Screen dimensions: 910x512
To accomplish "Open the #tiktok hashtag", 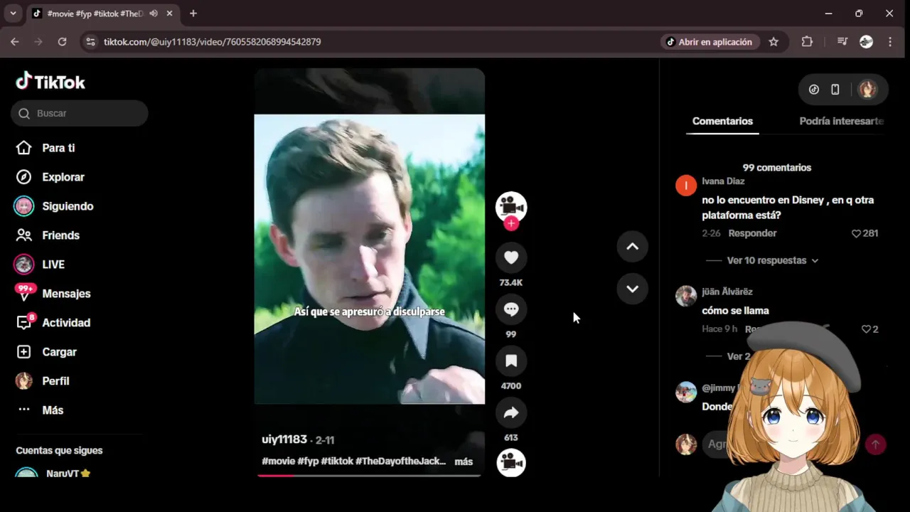I will click(337, 461).
